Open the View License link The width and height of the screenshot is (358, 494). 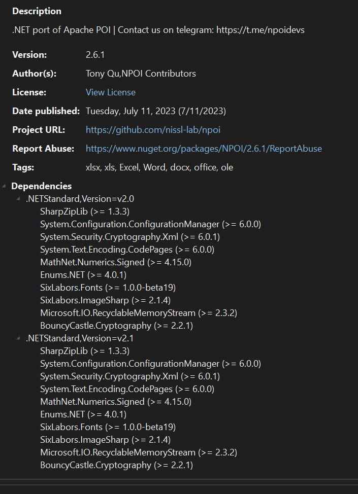110,92
